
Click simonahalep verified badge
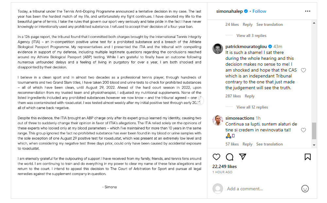[x=246, y=11]
